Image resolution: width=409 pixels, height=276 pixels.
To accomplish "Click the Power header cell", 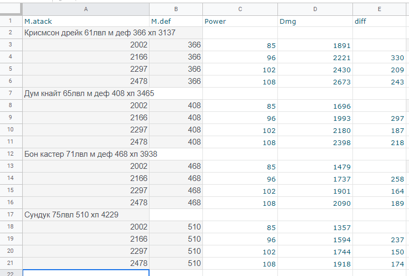I will 240,21.
